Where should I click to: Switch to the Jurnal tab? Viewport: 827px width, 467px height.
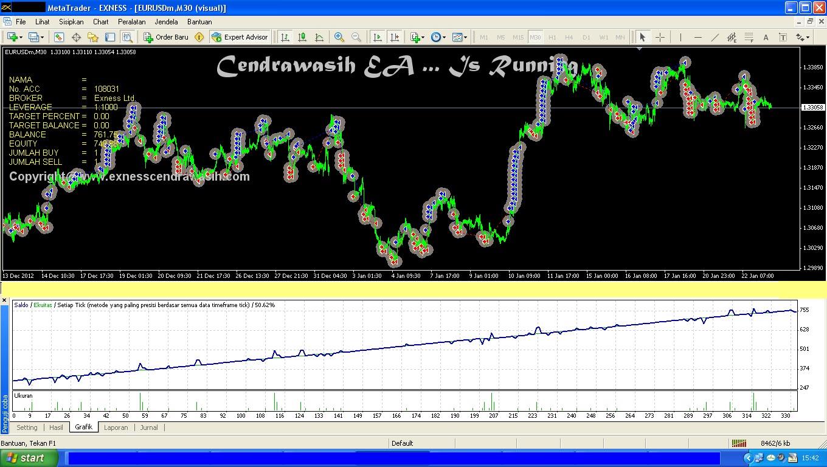149,427
